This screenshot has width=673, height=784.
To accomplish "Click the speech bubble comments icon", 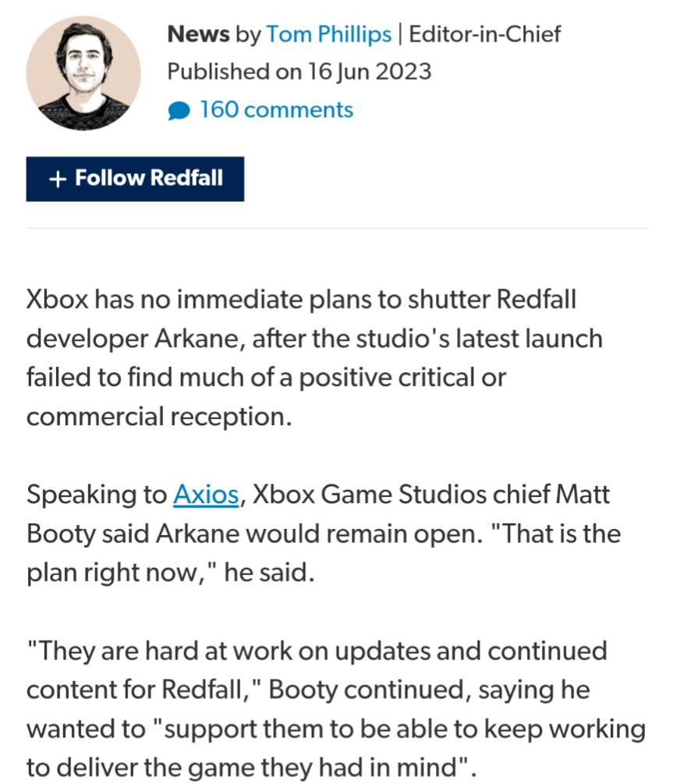I will 179,112.
